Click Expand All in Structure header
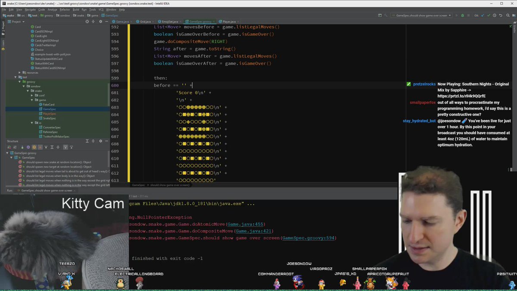This screenshot has height=291, width=517. tap(87, 141)
